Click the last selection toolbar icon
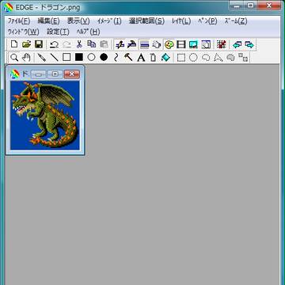Viewport: 285px width, 285px height. coord(243,57)
